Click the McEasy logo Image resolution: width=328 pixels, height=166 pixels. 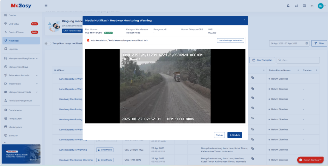pos(21,6)
